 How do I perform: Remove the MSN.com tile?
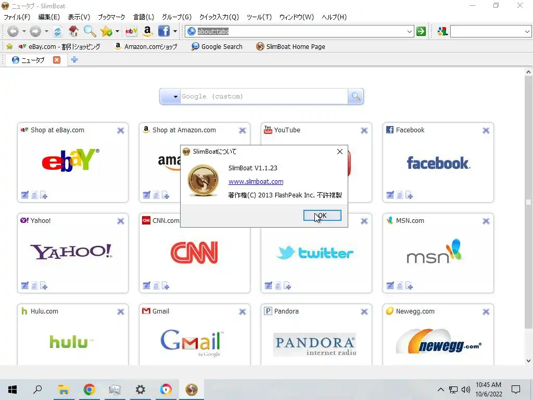click(486, 221)
